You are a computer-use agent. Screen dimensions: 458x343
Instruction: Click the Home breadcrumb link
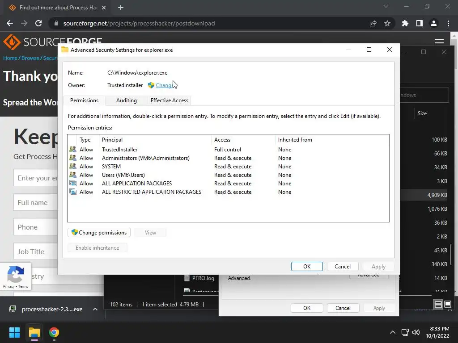coord(10,58)
